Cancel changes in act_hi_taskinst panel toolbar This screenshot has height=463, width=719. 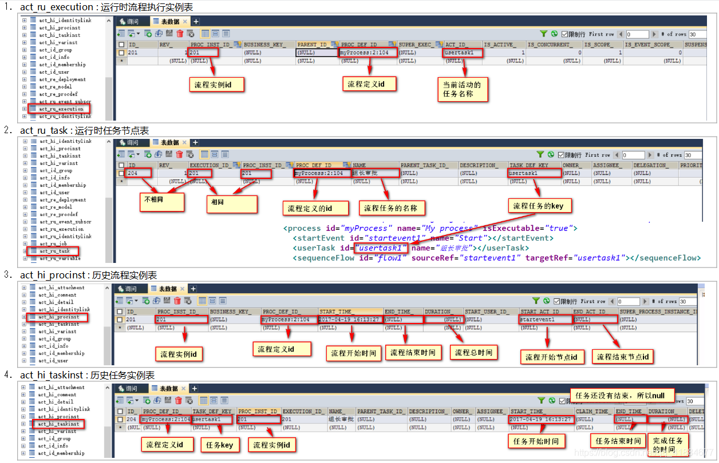coord(190,401)
